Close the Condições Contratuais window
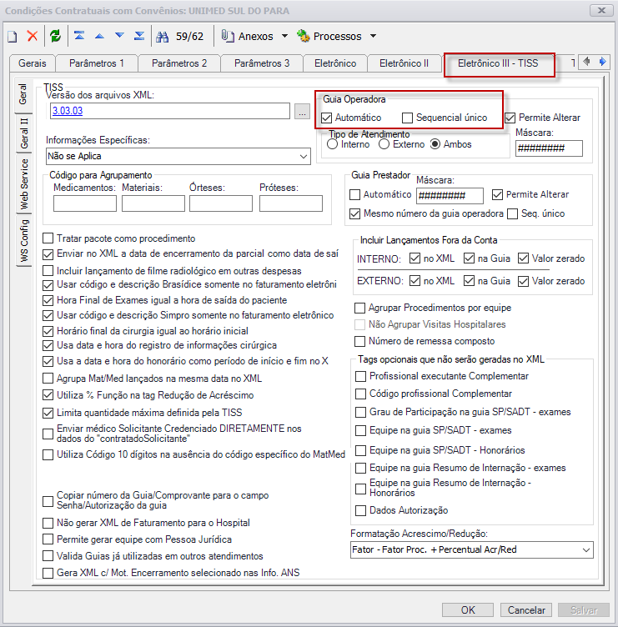Viewport: 618px width, 627px height. pos(601,10)
